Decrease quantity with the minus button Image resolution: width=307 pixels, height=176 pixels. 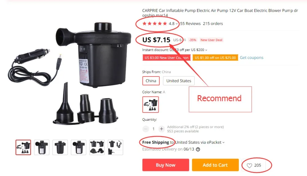(146, 129)
